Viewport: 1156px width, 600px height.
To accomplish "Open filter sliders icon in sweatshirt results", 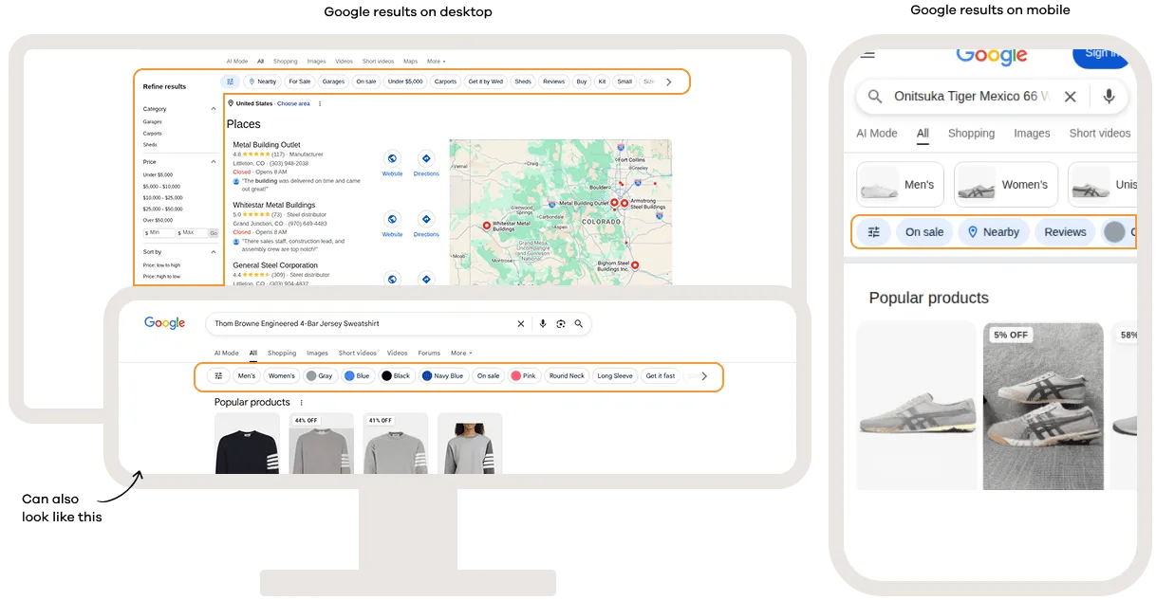I will pyautogui.click(x=218, y=375).
